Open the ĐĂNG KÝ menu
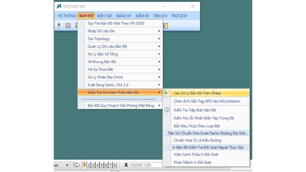This screenshot has height=172, width=306. click(x=124, y=16)
